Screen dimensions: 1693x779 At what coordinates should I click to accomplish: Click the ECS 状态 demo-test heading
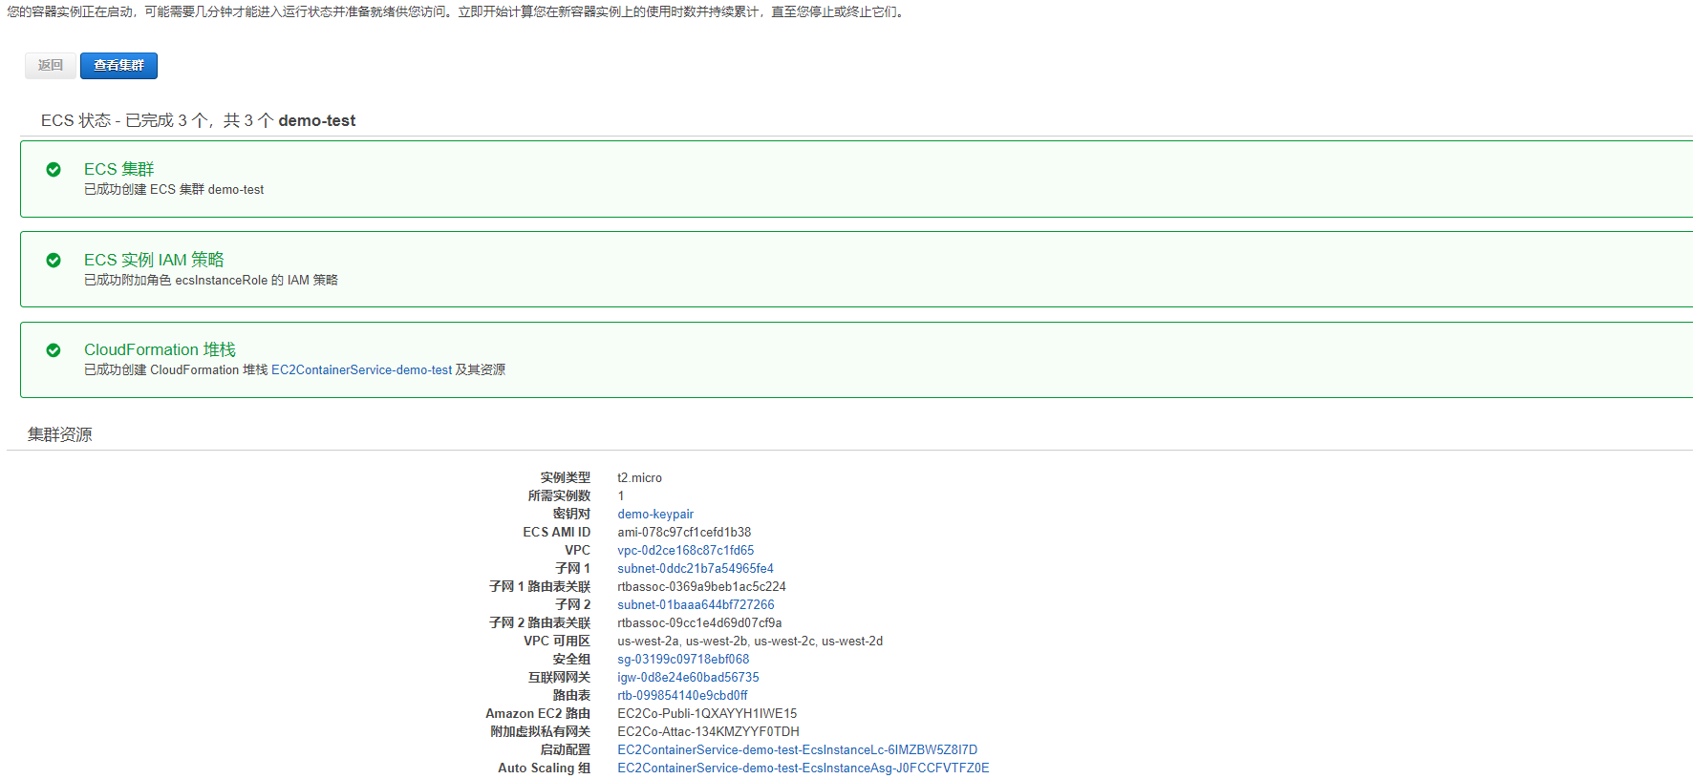tap(198, 120)
